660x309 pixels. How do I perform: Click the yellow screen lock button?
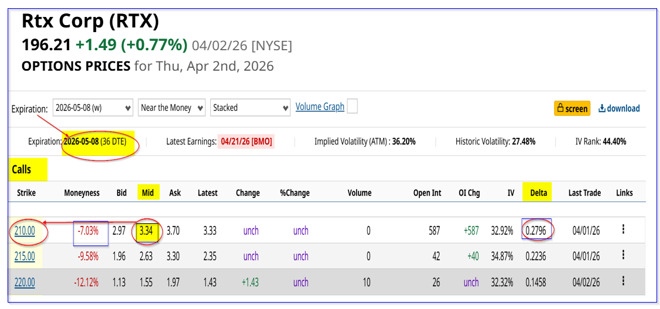click(x=572, y=108)
